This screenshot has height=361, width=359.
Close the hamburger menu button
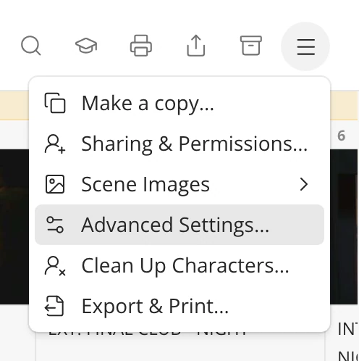(305, 46)
